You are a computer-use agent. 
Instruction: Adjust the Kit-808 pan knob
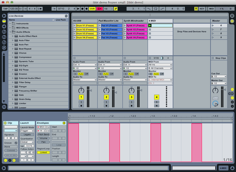(81, 90)
